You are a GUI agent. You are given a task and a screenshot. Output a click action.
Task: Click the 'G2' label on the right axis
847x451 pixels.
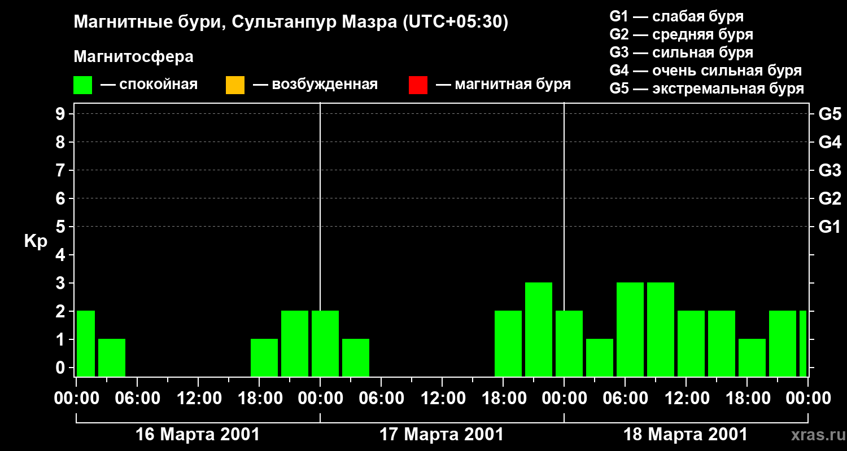(x=829, y=199)
